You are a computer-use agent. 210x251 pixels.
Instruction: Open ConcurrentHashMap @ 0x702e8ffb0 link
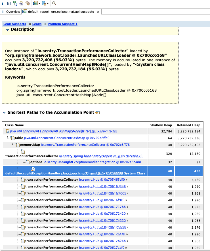(67, 138)
